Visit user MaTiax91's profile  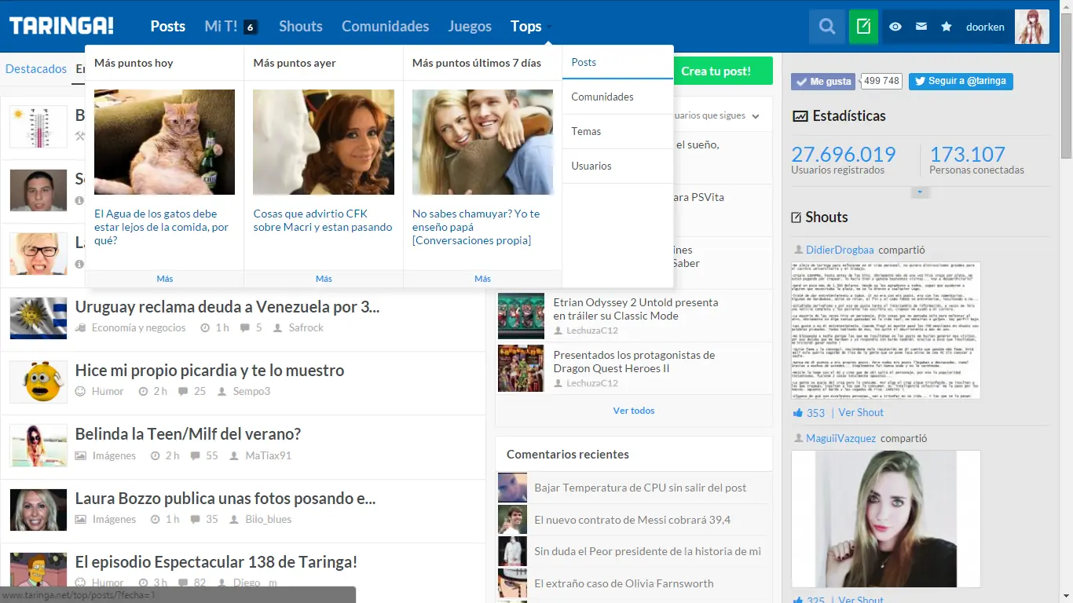(268, 455)
